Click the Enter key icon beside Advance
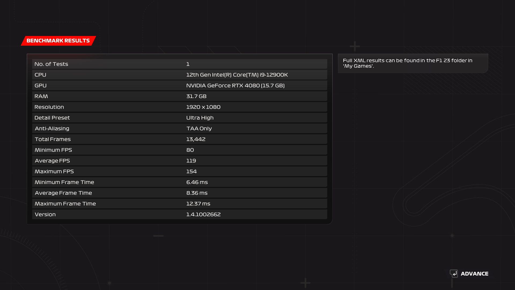This screenshot has height=290, width=515. pos(454,274)
